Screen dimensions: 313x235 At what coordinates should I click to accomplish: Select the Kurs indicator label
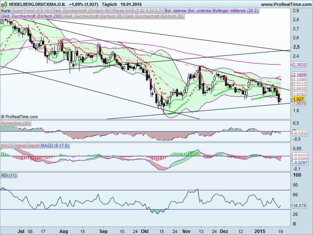5,11
